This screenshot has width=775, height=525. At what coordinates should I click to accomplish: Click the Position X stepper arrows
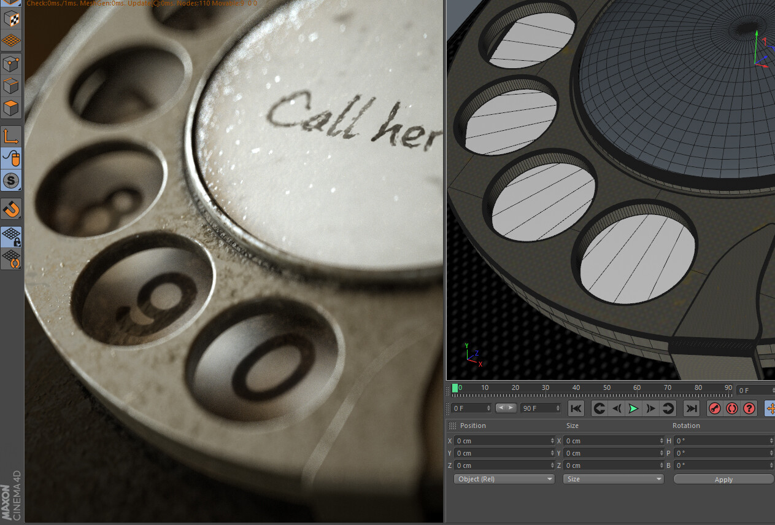552,441
